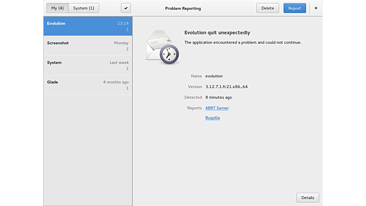Click the '8 minutes ago' detected value

[x=219, y=97]
